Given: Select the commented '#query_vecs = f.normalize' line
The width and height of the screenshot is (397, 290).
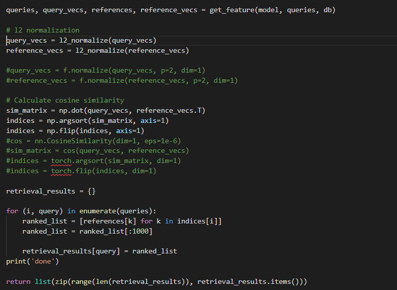Looking at the screenshot, I should [106, 71].
